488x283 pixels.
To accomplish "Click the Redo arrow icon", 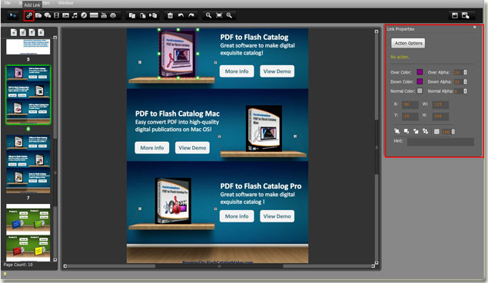I will coord(191,15).
